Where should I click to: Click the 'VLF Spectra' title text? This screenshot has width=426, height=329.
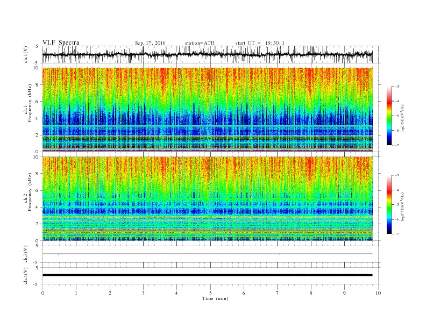tap(61, 42)
